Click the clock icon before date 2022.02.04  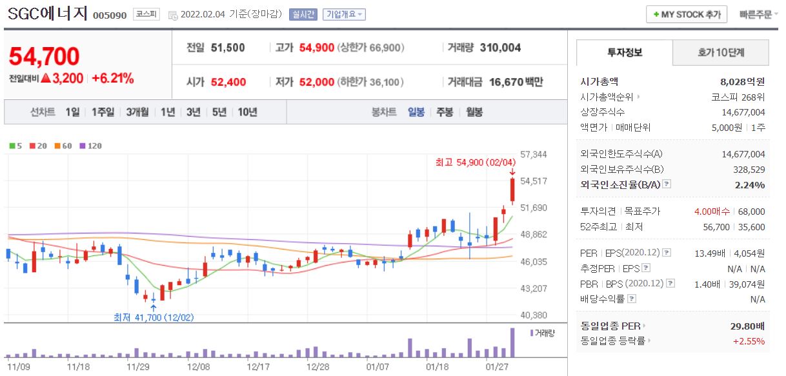[x=173, y=14]
